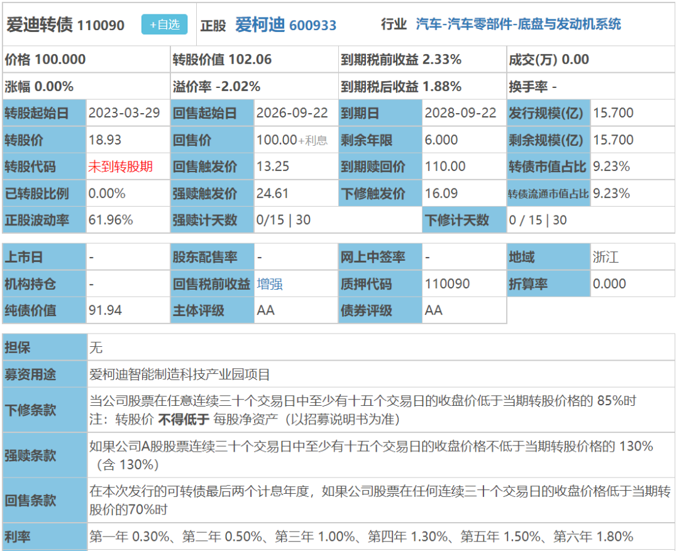Click the 强赎计天数 header cell
The image size is (679, 551).
coord(213,220)
